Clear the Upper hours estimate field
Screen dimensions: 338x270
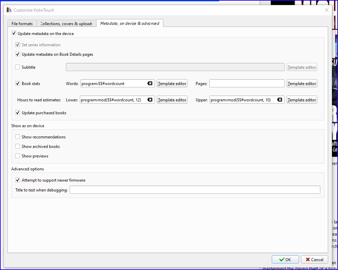coord(280,100)
